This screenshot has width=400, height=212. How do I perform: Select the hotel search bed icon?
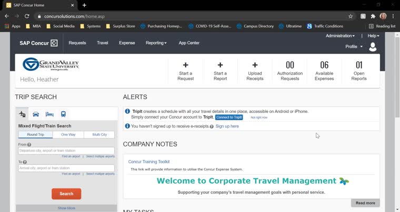pyautogui.click(x=49, y=114)
